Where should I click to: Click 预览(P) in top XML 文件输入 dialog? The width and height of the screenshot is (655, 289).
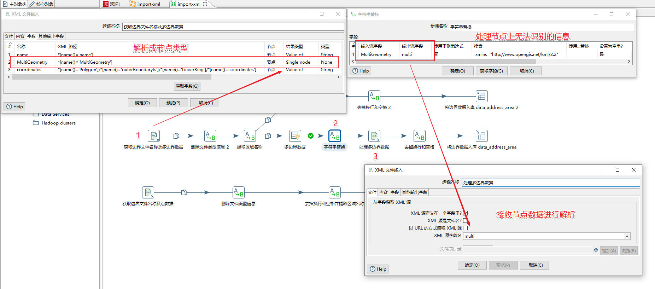(x=173, y=103)
